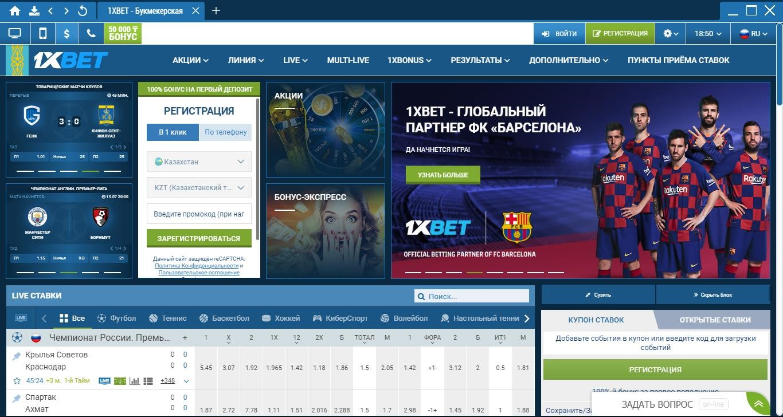Select the В 1 клик registration tab
Screen dimensions: 783x417
pos(173,132)
